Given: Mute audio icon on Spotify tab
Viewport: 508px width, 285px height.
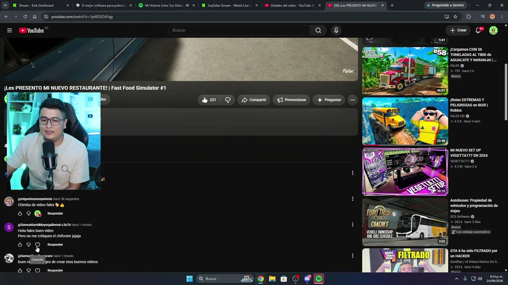Looking at the screenshot, I should [187, 6].
